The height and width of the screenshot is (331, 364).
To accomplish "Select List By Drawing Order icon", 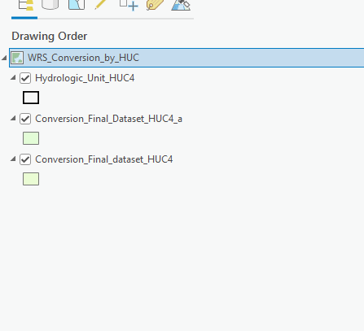I will 25,5.
